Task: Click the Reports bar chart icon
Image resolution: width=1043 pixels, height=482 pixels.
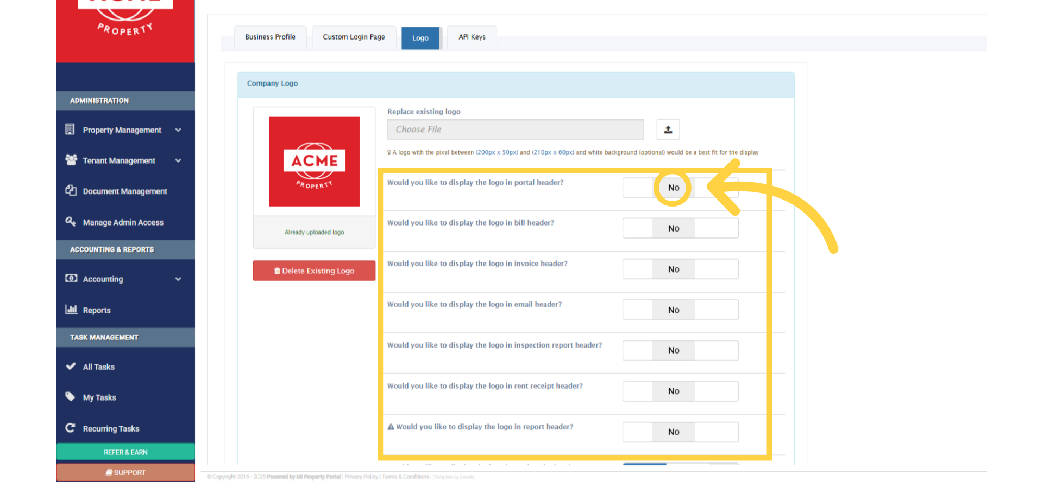Action: 71,309
